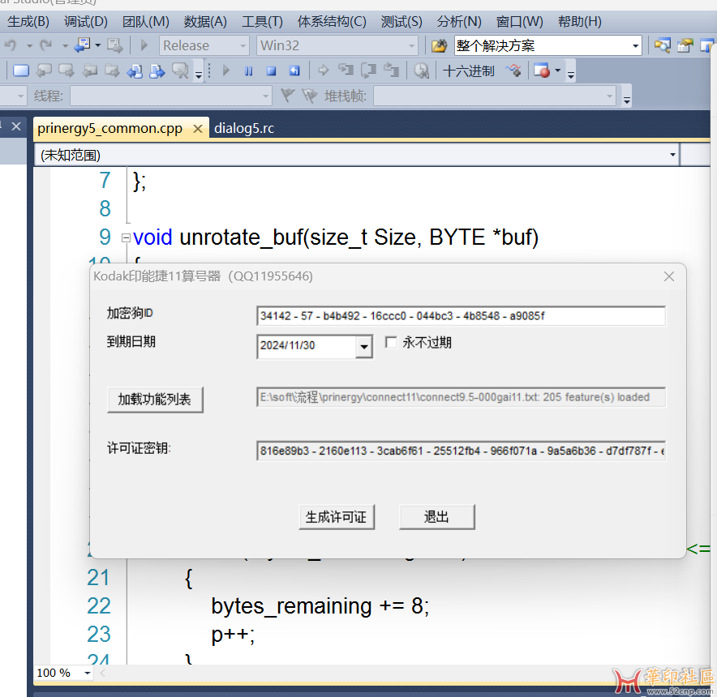This screenshot has width=717, height=697.
Task: Click the Undo arrow icon
Action: tap(11, 45)
